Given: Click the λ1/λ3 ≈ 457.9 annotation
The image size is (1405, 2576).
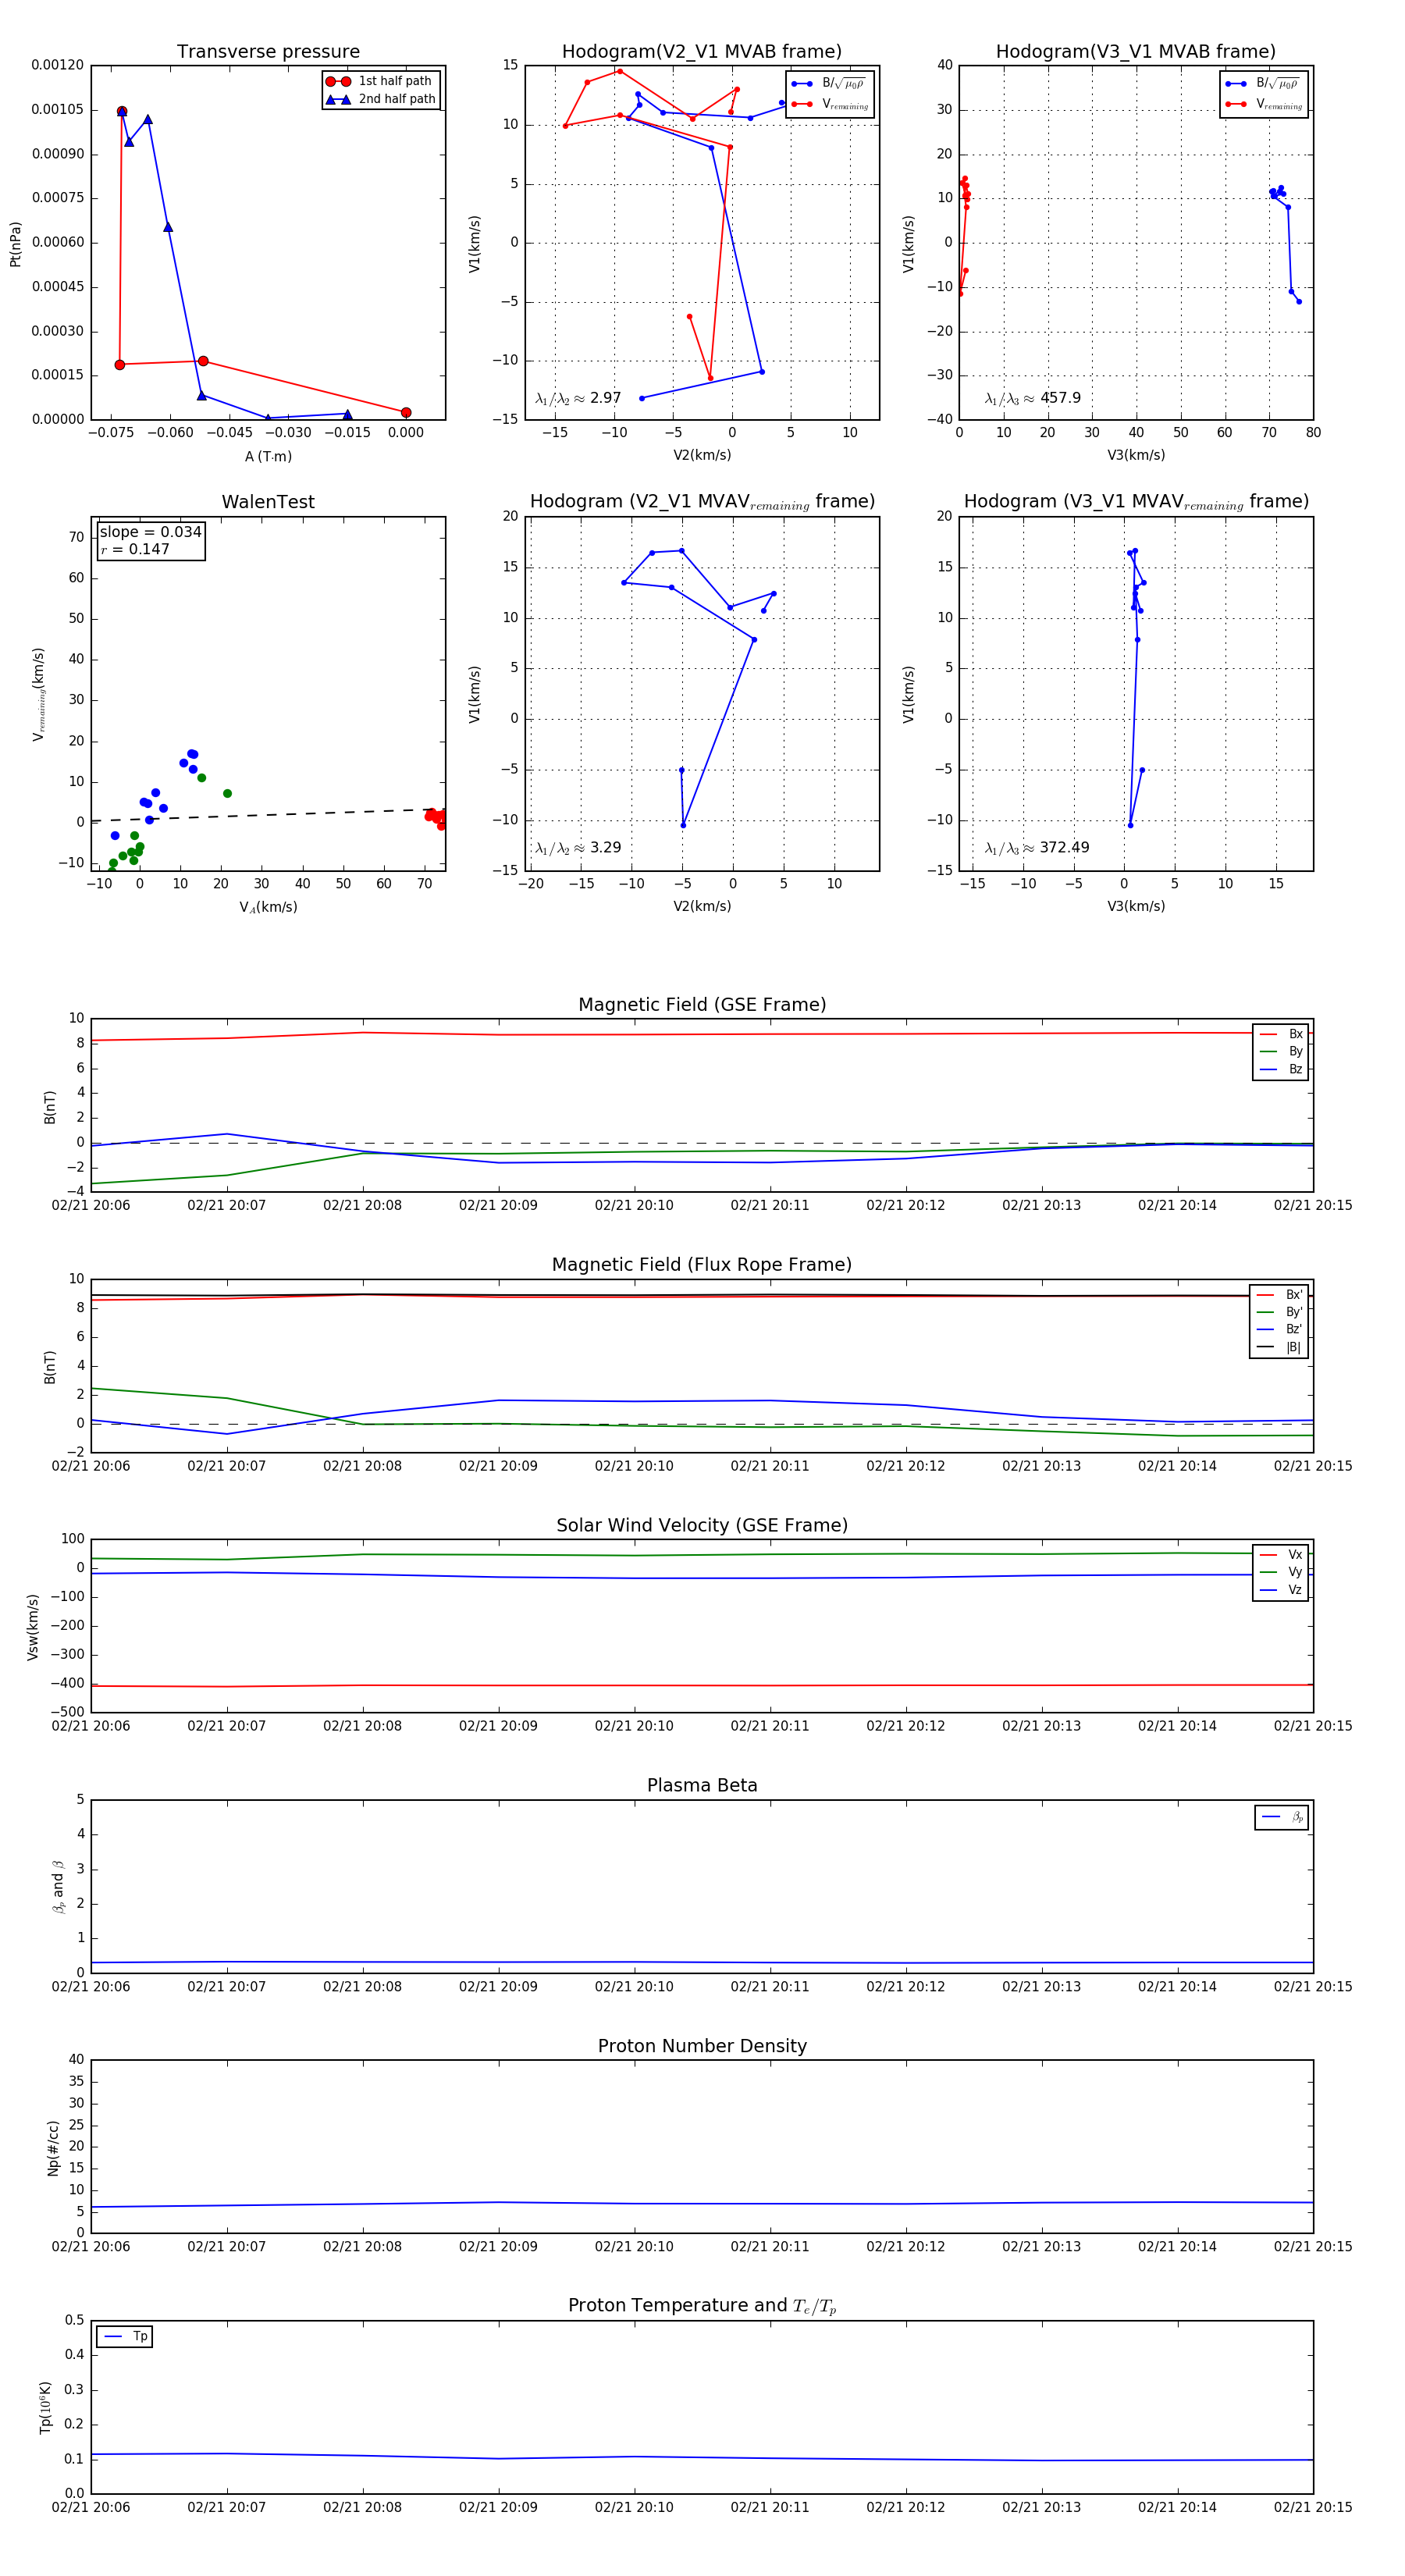Looking at the screenshot, I should tap(1033, 398).
